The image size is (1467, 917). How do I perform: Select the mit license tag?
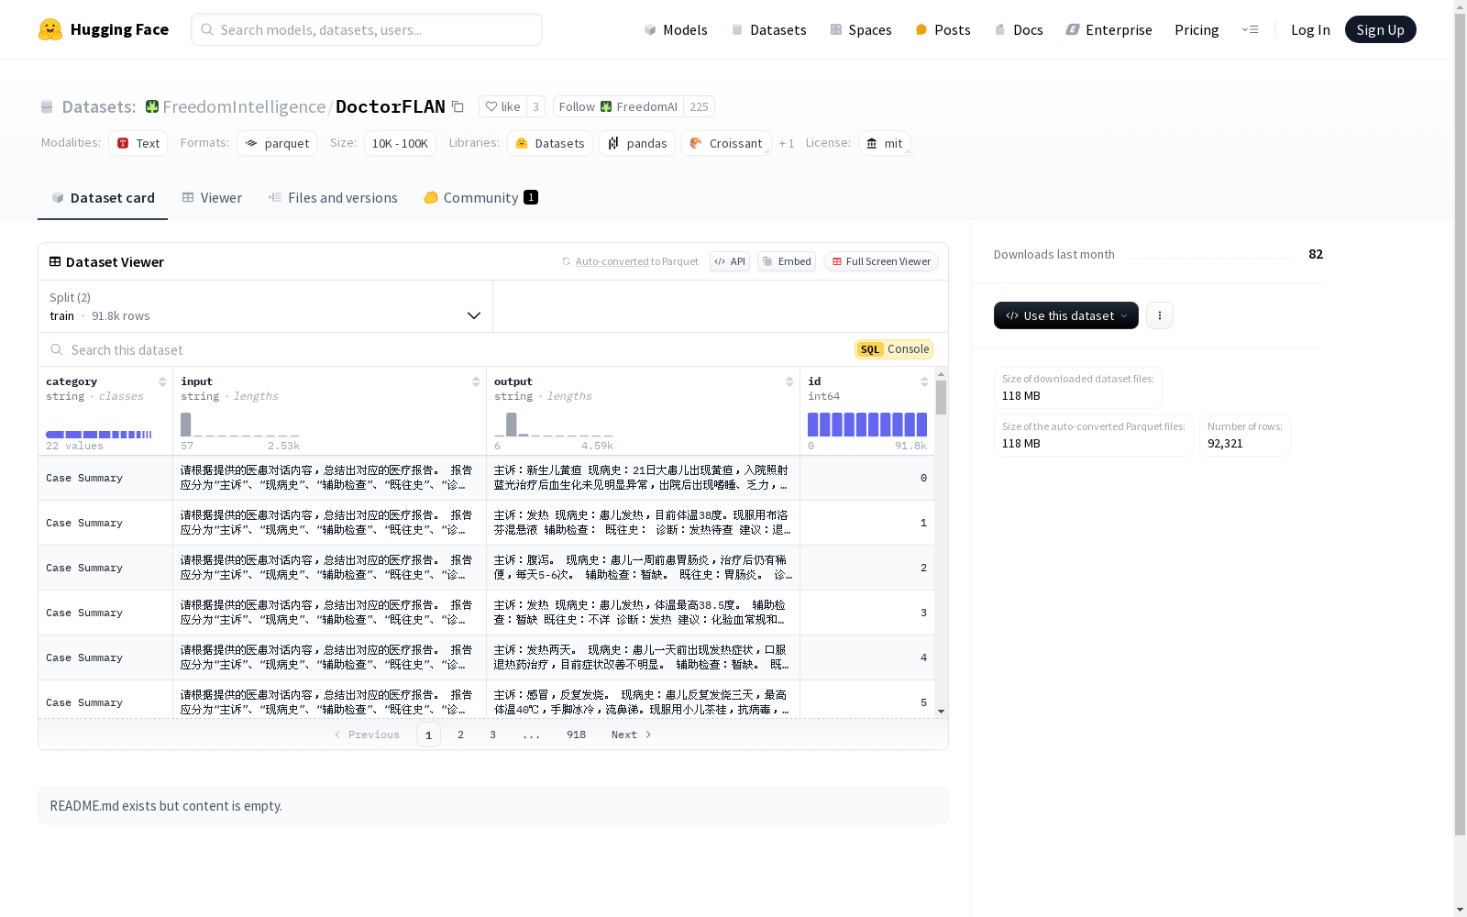[x=885, y=143]
